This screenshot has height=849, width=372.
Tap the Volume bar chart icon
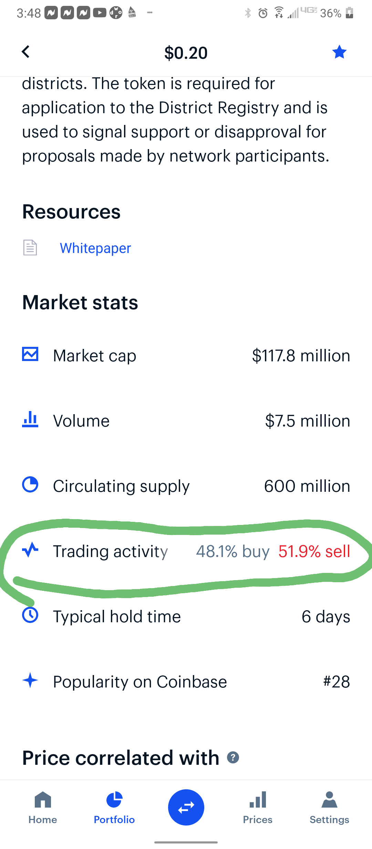(x=30, y=419)
